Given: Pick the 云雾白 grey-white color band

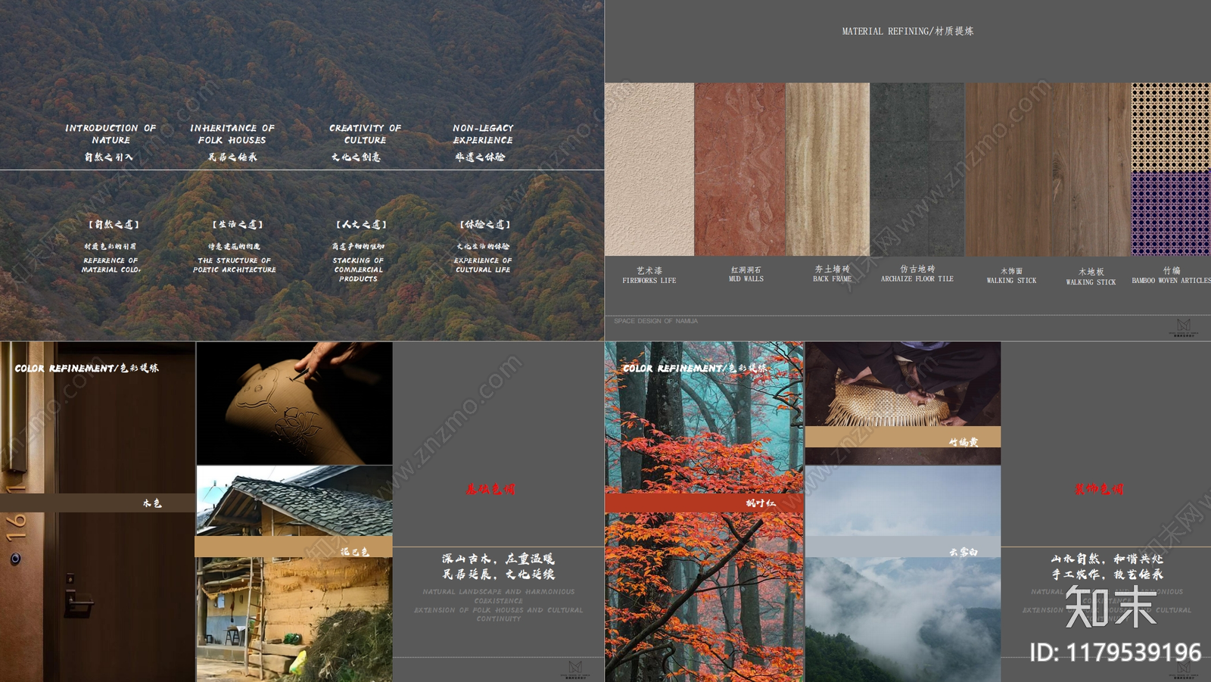Looking at the screenshot, I should pos(903,547).
